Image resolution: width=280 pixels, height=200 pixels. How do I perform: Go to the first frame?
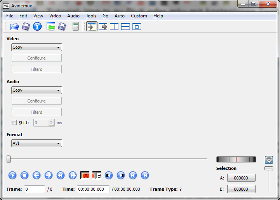point(133,176)
